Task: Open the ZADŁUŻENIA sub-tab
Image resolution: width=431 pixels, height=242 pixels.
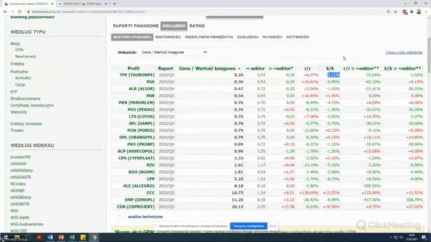Action: point(248,37)
